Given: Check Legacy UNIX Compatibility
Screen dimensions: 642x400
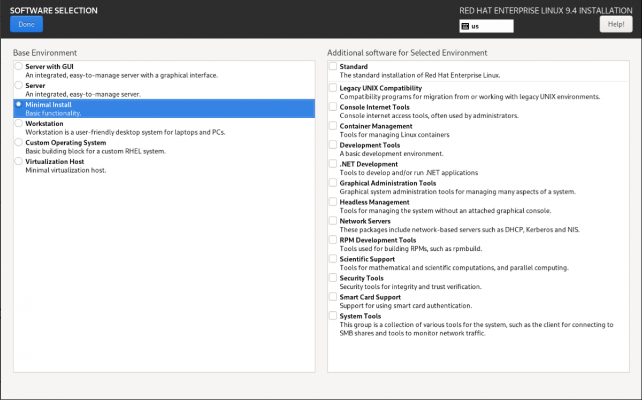Looking at the screenshot, I should [x=333, y=88].
